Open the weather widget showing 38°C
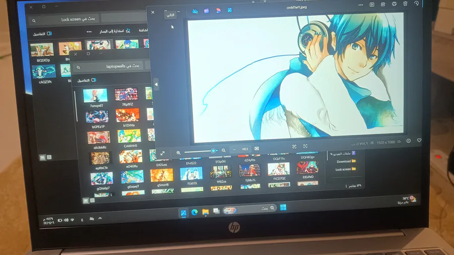 click(407, 201)
